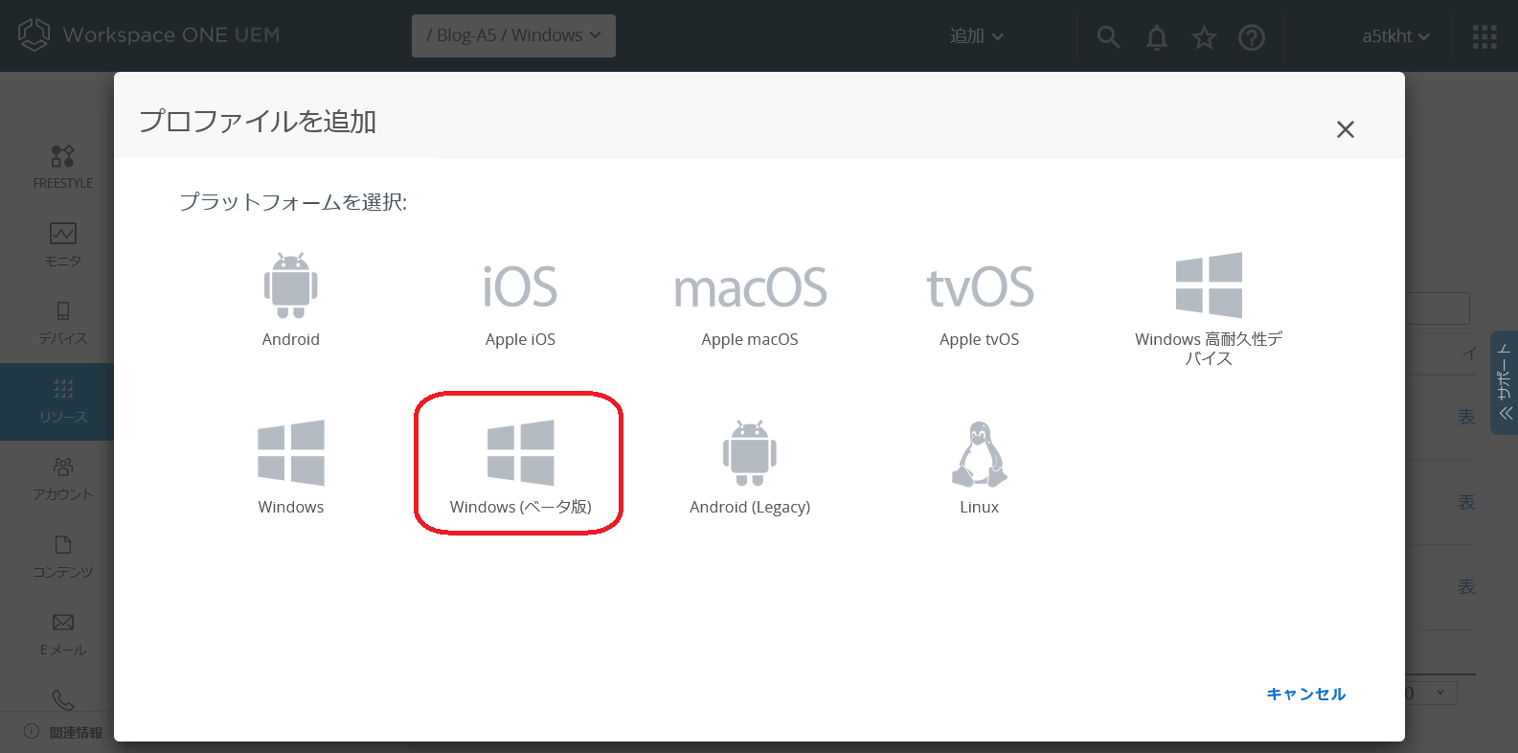
Task: Open デバイス in the sidebar
Action: (x=63, y=323)
